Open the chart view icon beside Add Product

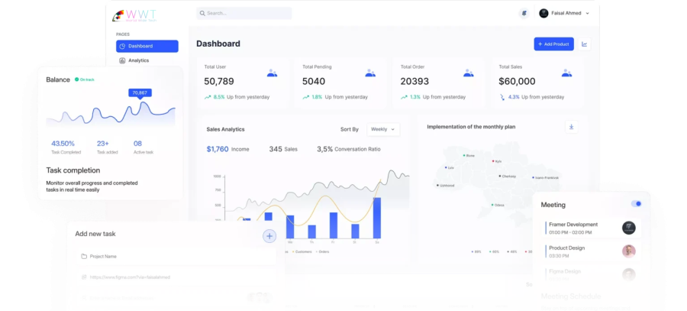pos(584,44)
